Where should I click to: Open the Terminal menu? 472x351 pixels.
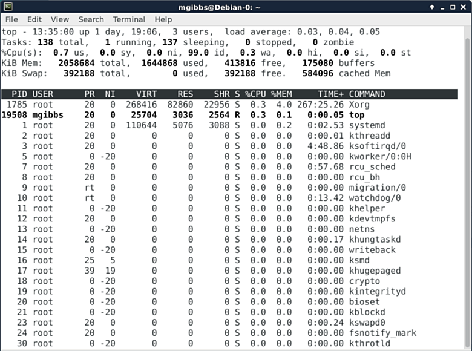click(129, 19)
